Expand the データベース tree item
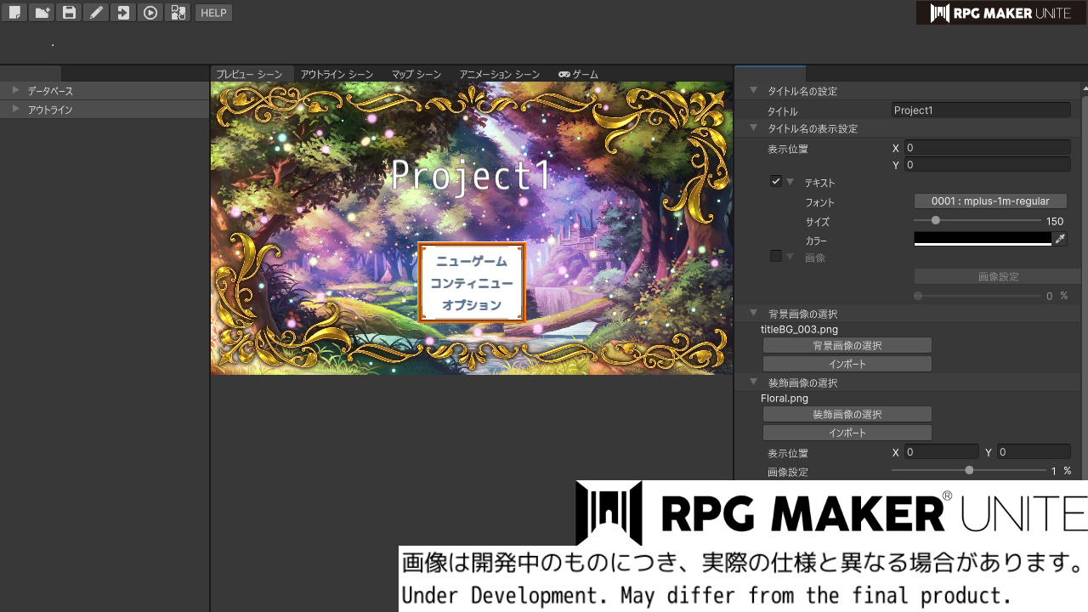The width and height of the screenshot is (1088, 612). point(15,90)
